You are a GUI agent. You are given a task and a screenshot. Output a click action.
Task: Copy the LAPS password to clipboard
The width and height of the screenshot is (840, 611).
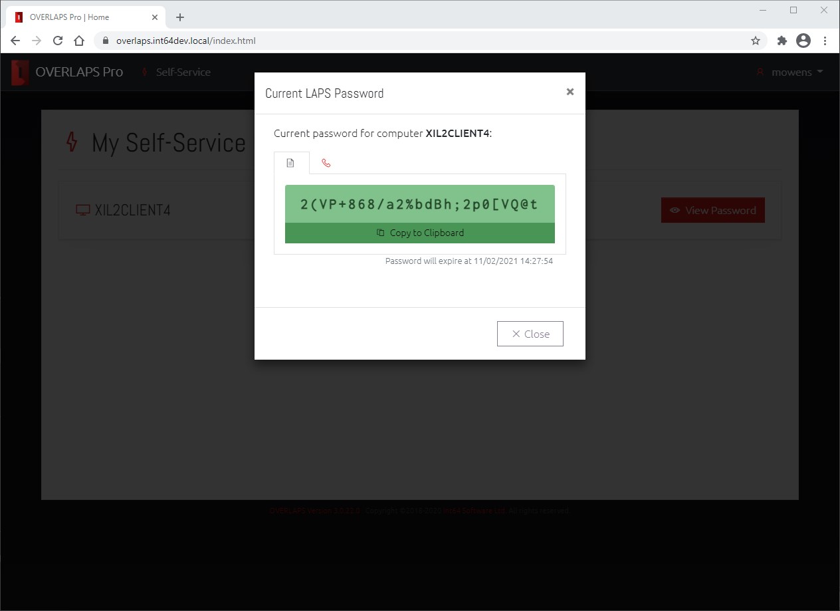click(420, 233)
